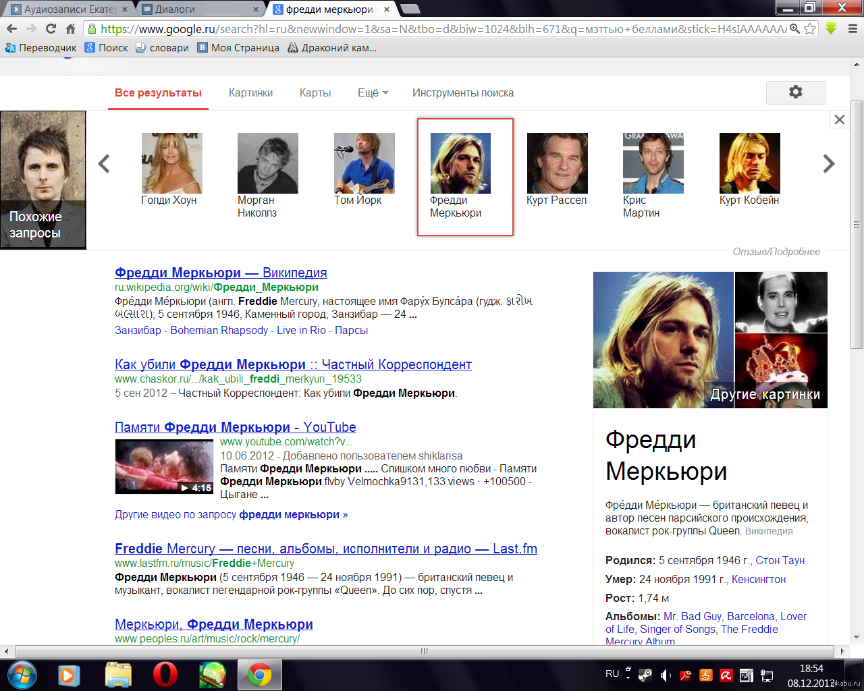864x691 pixels.
Task: Launch Opera from the taskbar
Action: point(165,675)
